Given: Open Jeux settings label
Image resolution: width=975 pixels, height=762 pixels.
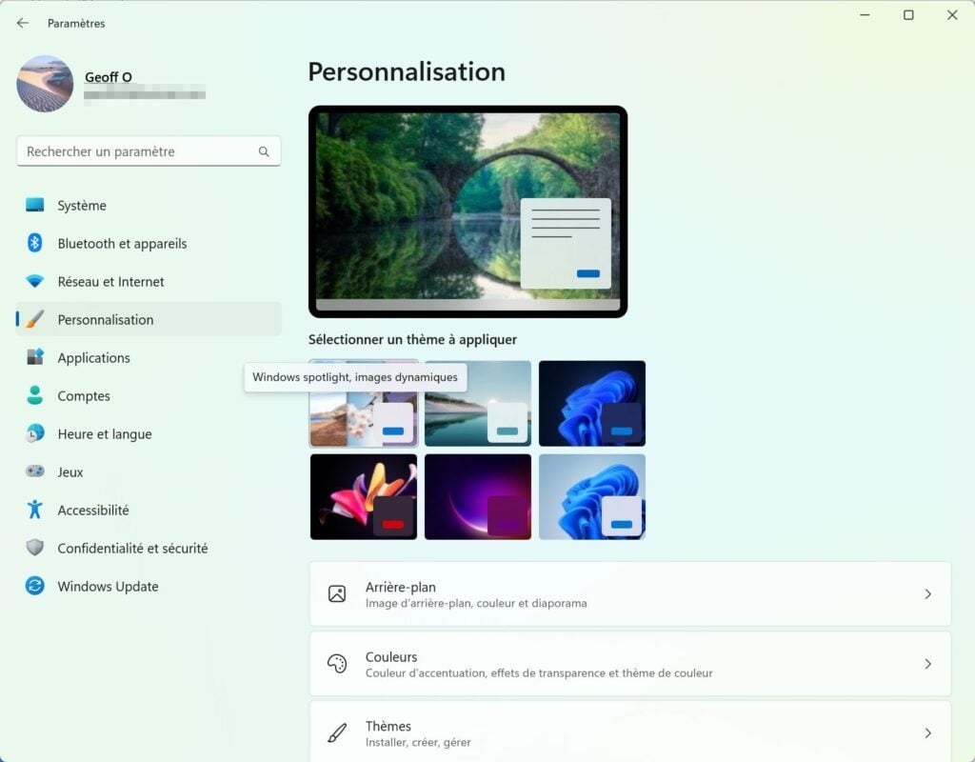Looking at the screenshot, I should coord(70,472).
